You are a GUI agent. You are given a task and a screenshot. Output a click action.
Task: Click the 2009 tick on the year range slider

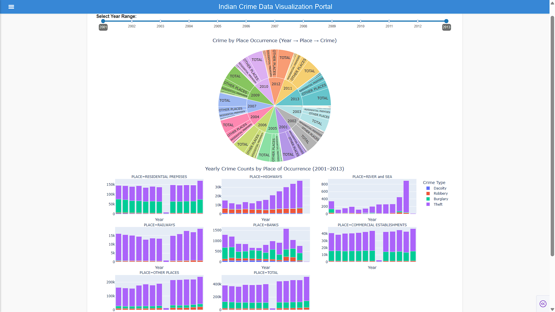click(332, 21)
